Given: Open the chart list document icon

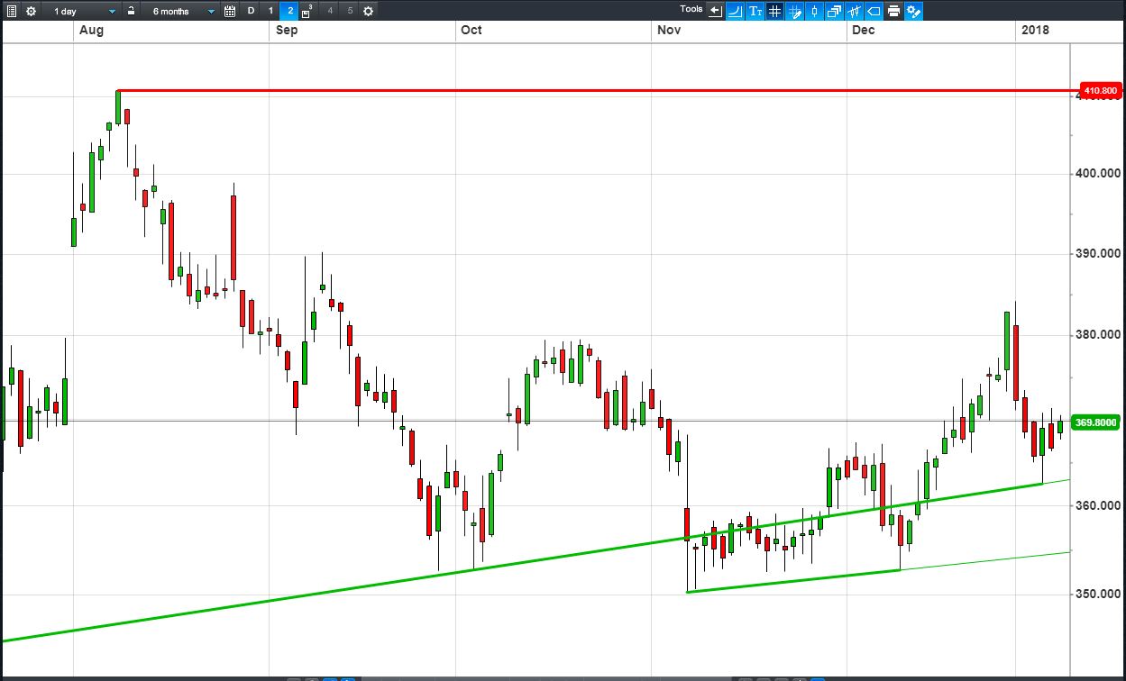Looking at the screenshot, I should pos(11,11).
